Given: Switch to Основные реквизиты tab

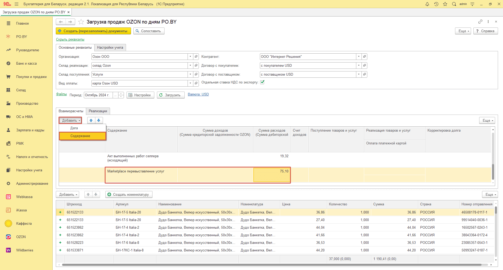Looking at the screenshot, I should (x=75, y=47).
